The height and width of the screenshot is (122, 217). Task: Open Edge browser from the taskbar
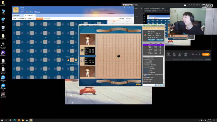(x=15, y=120)
